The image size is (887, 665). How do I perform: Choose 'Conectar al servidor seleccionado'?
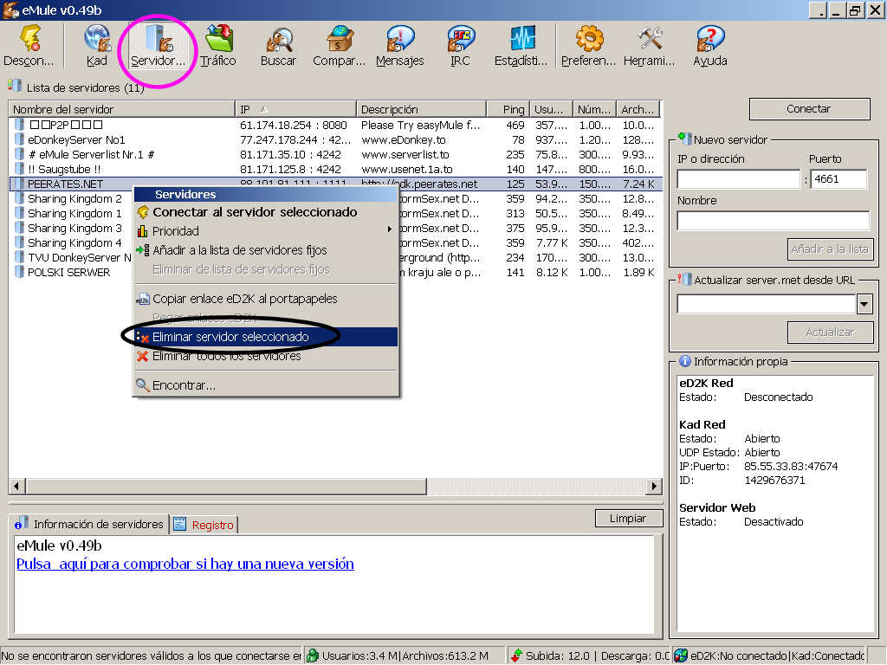[255, 212]
